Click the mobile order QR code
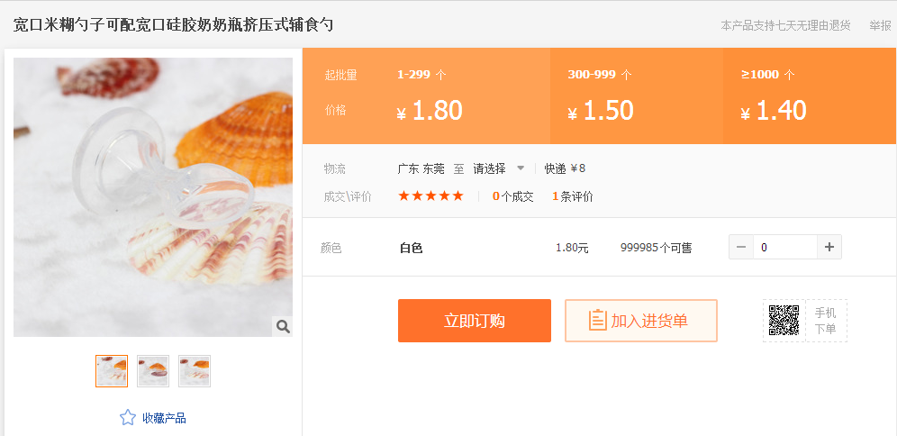The image size is (897, 436). (784, 321)
